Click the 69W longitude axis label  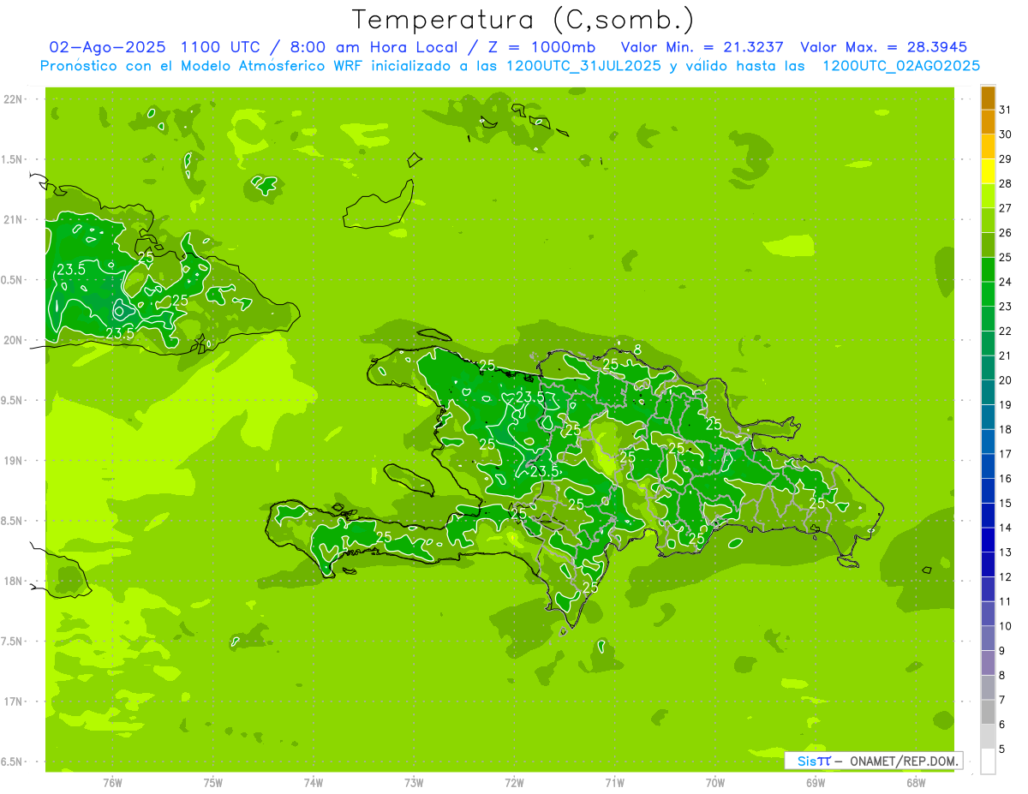coord(816,783)
